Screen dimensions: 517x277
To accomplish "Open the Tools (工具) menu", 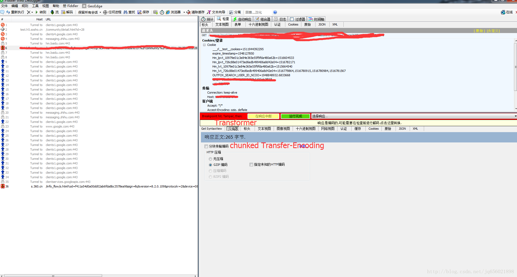I will (x=35, y=6).
